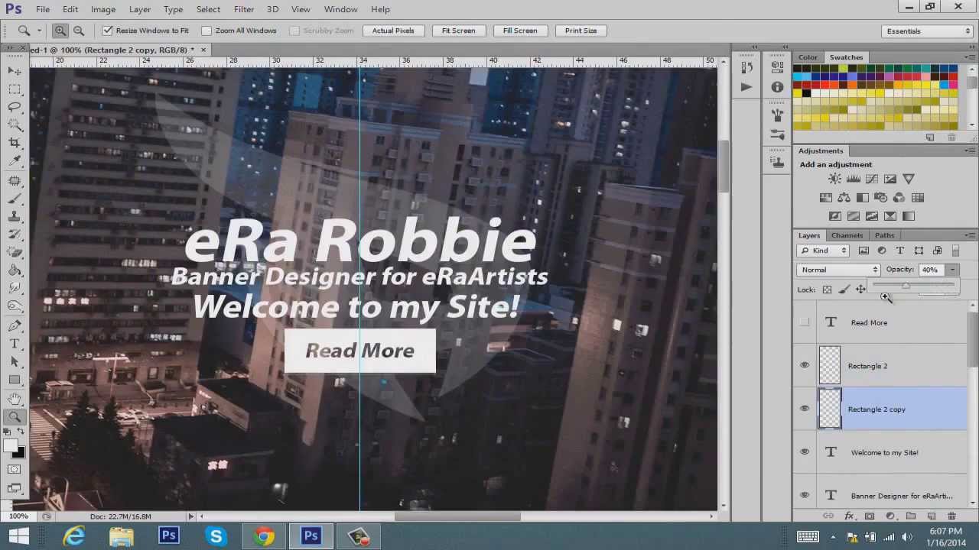Select the Eyedropper tool
This screenshot has width=979, height=550.
coord(15,160)
